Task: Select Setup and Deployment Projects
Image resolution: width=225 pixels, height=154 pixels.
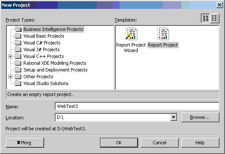Action: click(x=56, y=70)
